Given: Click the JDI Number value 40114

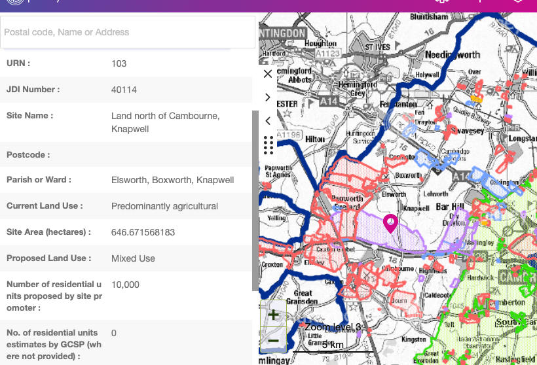Looking at the screenshot, I should [x=124, y=90].
